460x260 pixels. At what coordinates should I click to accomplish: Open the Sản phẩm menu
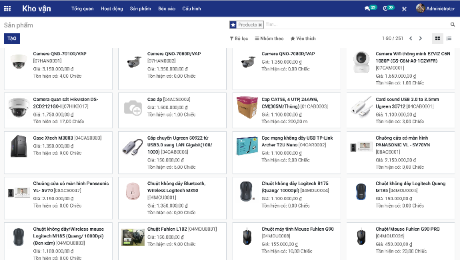(x=140, y=9)
